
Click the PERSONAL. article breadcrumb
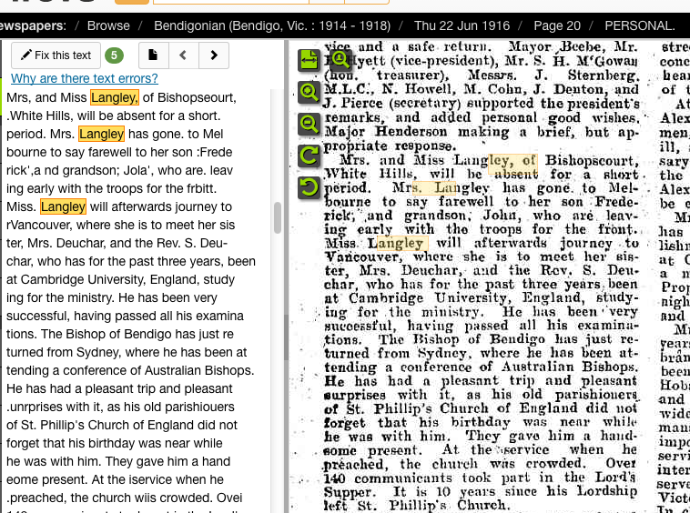coord(639,26)
